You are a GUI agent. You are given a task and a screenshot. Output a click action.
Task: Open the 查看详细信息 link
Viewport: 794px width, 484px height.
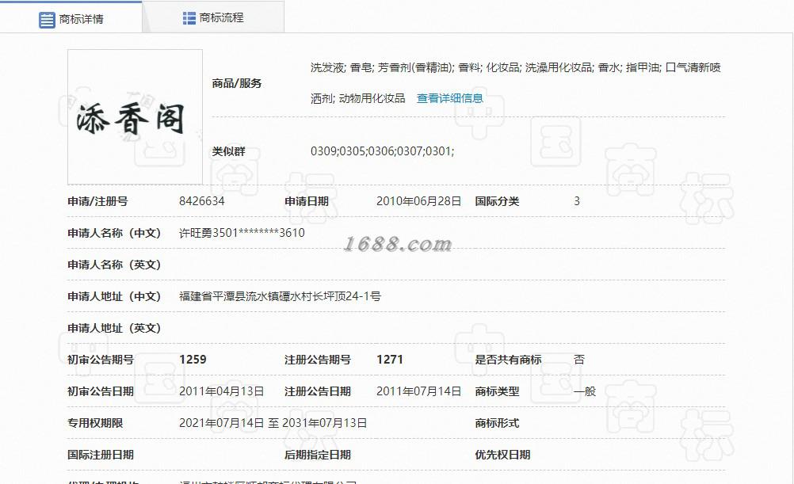coord(449,98)
